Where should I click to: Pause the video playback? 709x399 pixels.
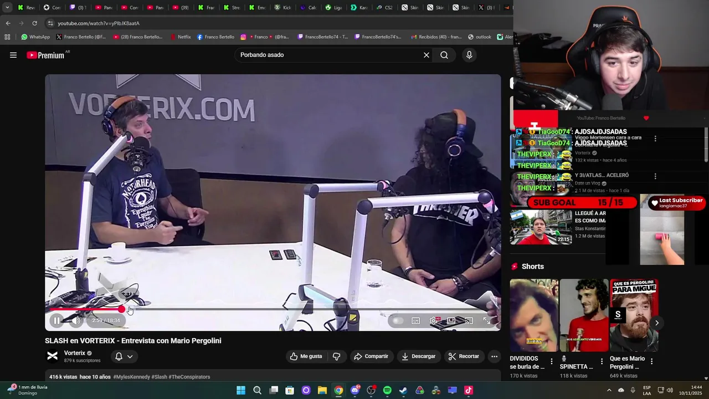click(x=56, y=320)
